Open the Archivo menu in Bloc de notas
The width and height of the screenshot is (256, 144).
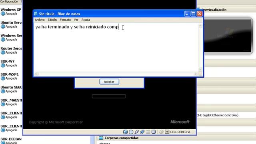[40, 20]
